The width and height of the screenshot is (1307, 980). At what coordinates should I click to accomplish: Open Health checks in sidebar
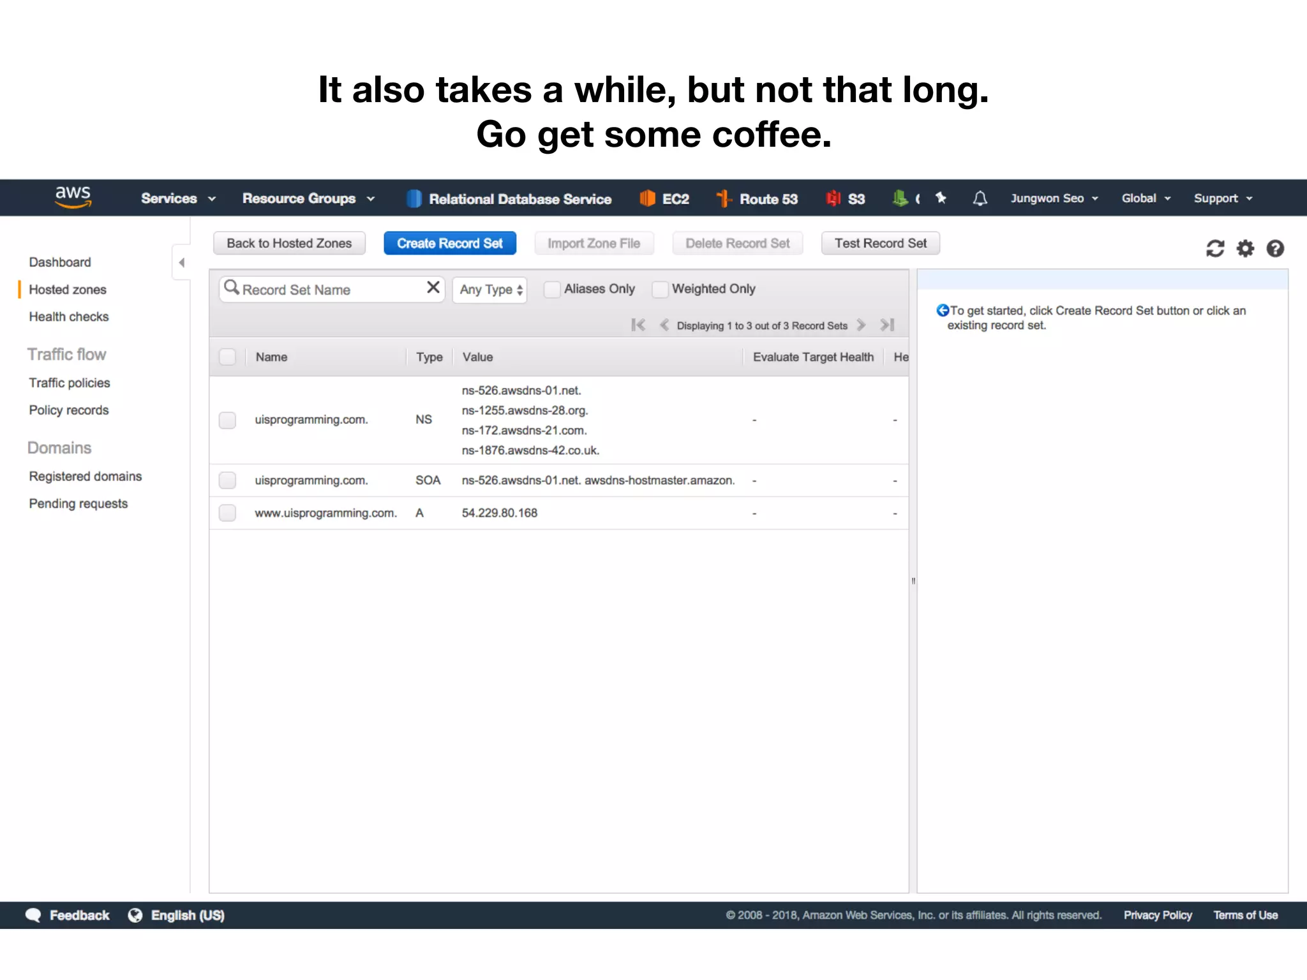pos(68,316)
